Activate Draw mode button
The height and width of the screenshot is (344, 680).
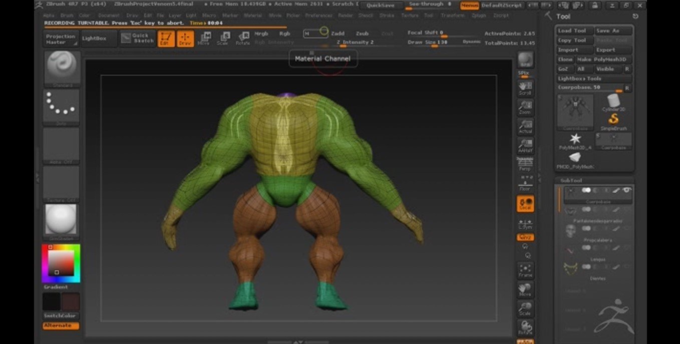click(185, 39)
